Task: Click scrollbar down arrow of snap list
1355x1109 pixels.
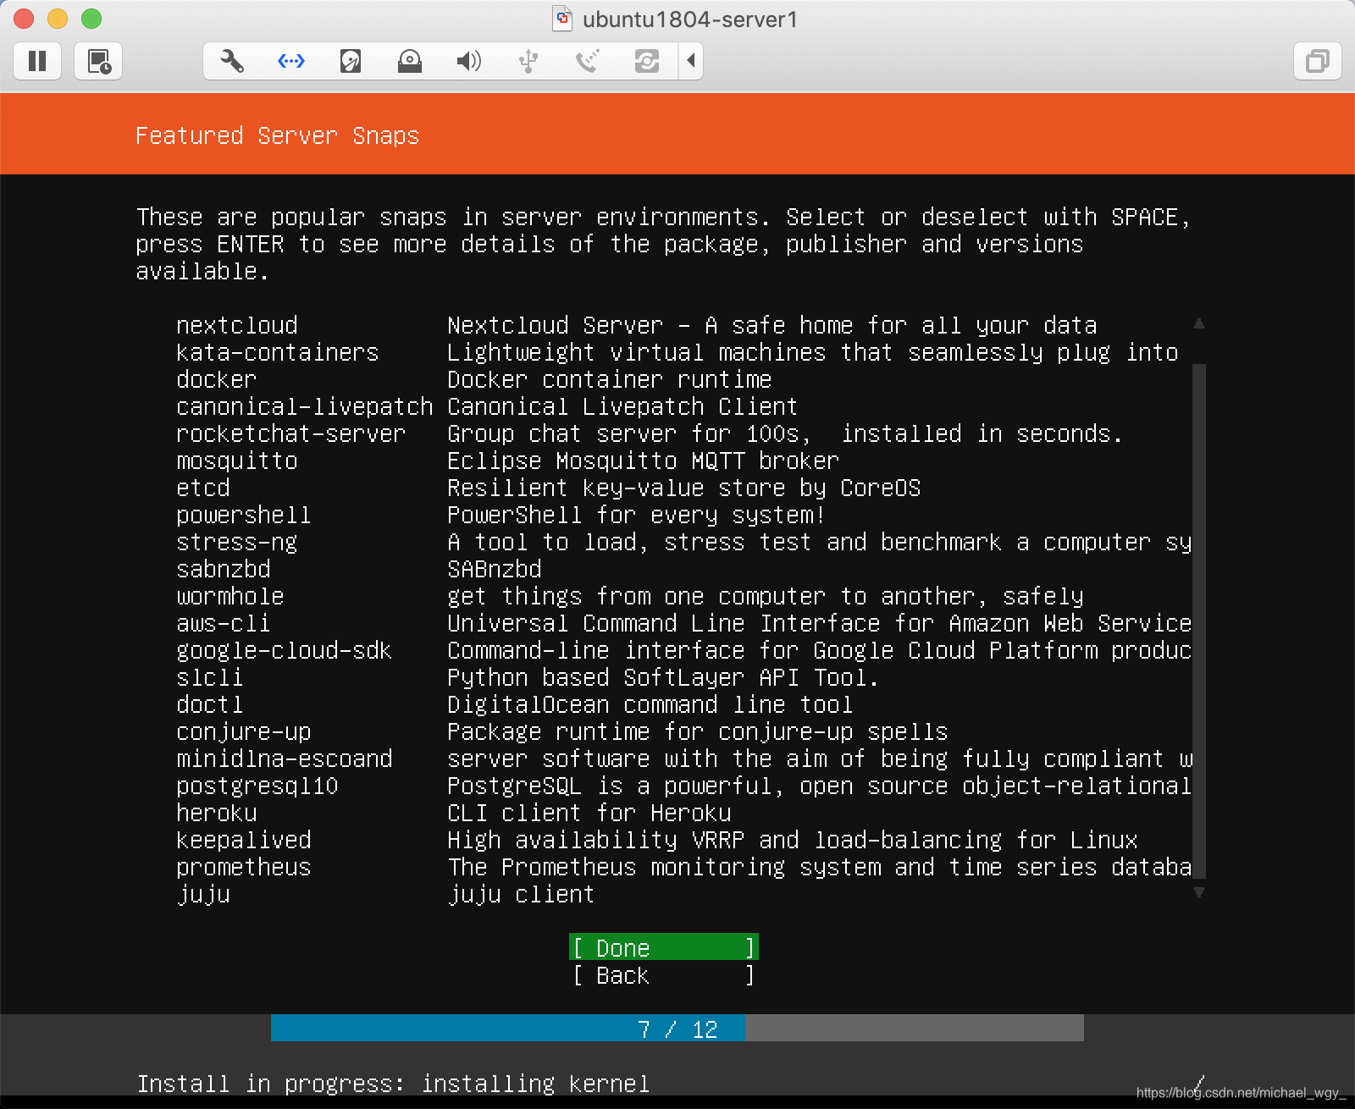Action: [x=1199, y=891]
